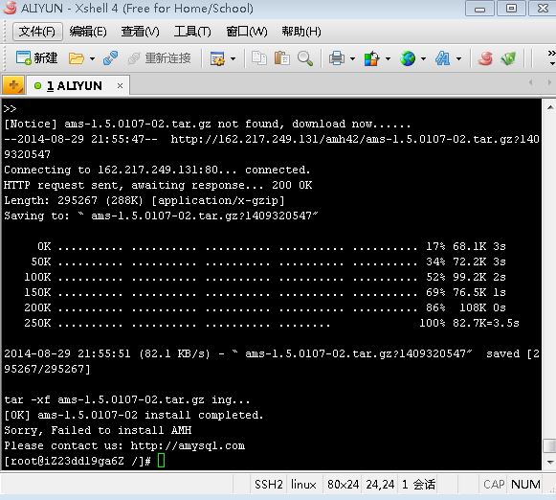Viewport: 556px width, 500px height.
Task: Switch to the 1 ALIYUN tab
Action: tap(74, 86)
